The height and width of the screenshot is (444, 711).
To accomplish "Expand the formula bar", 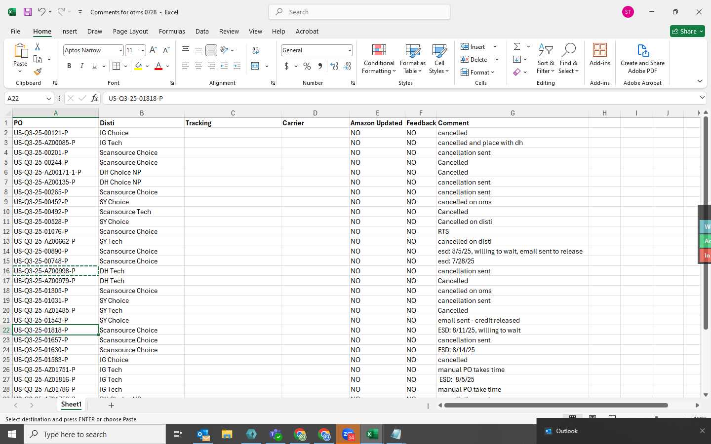I will pos(702,98).
